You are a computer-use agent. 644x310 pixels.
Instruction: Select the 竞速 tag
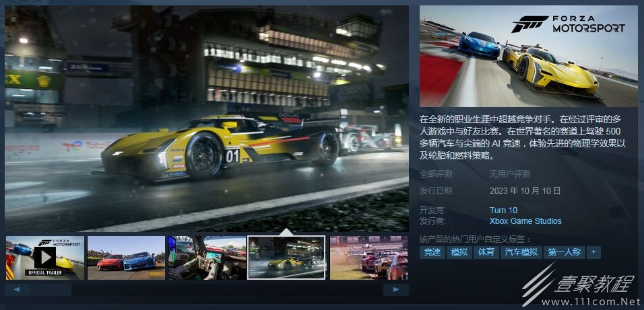point(432,252)
